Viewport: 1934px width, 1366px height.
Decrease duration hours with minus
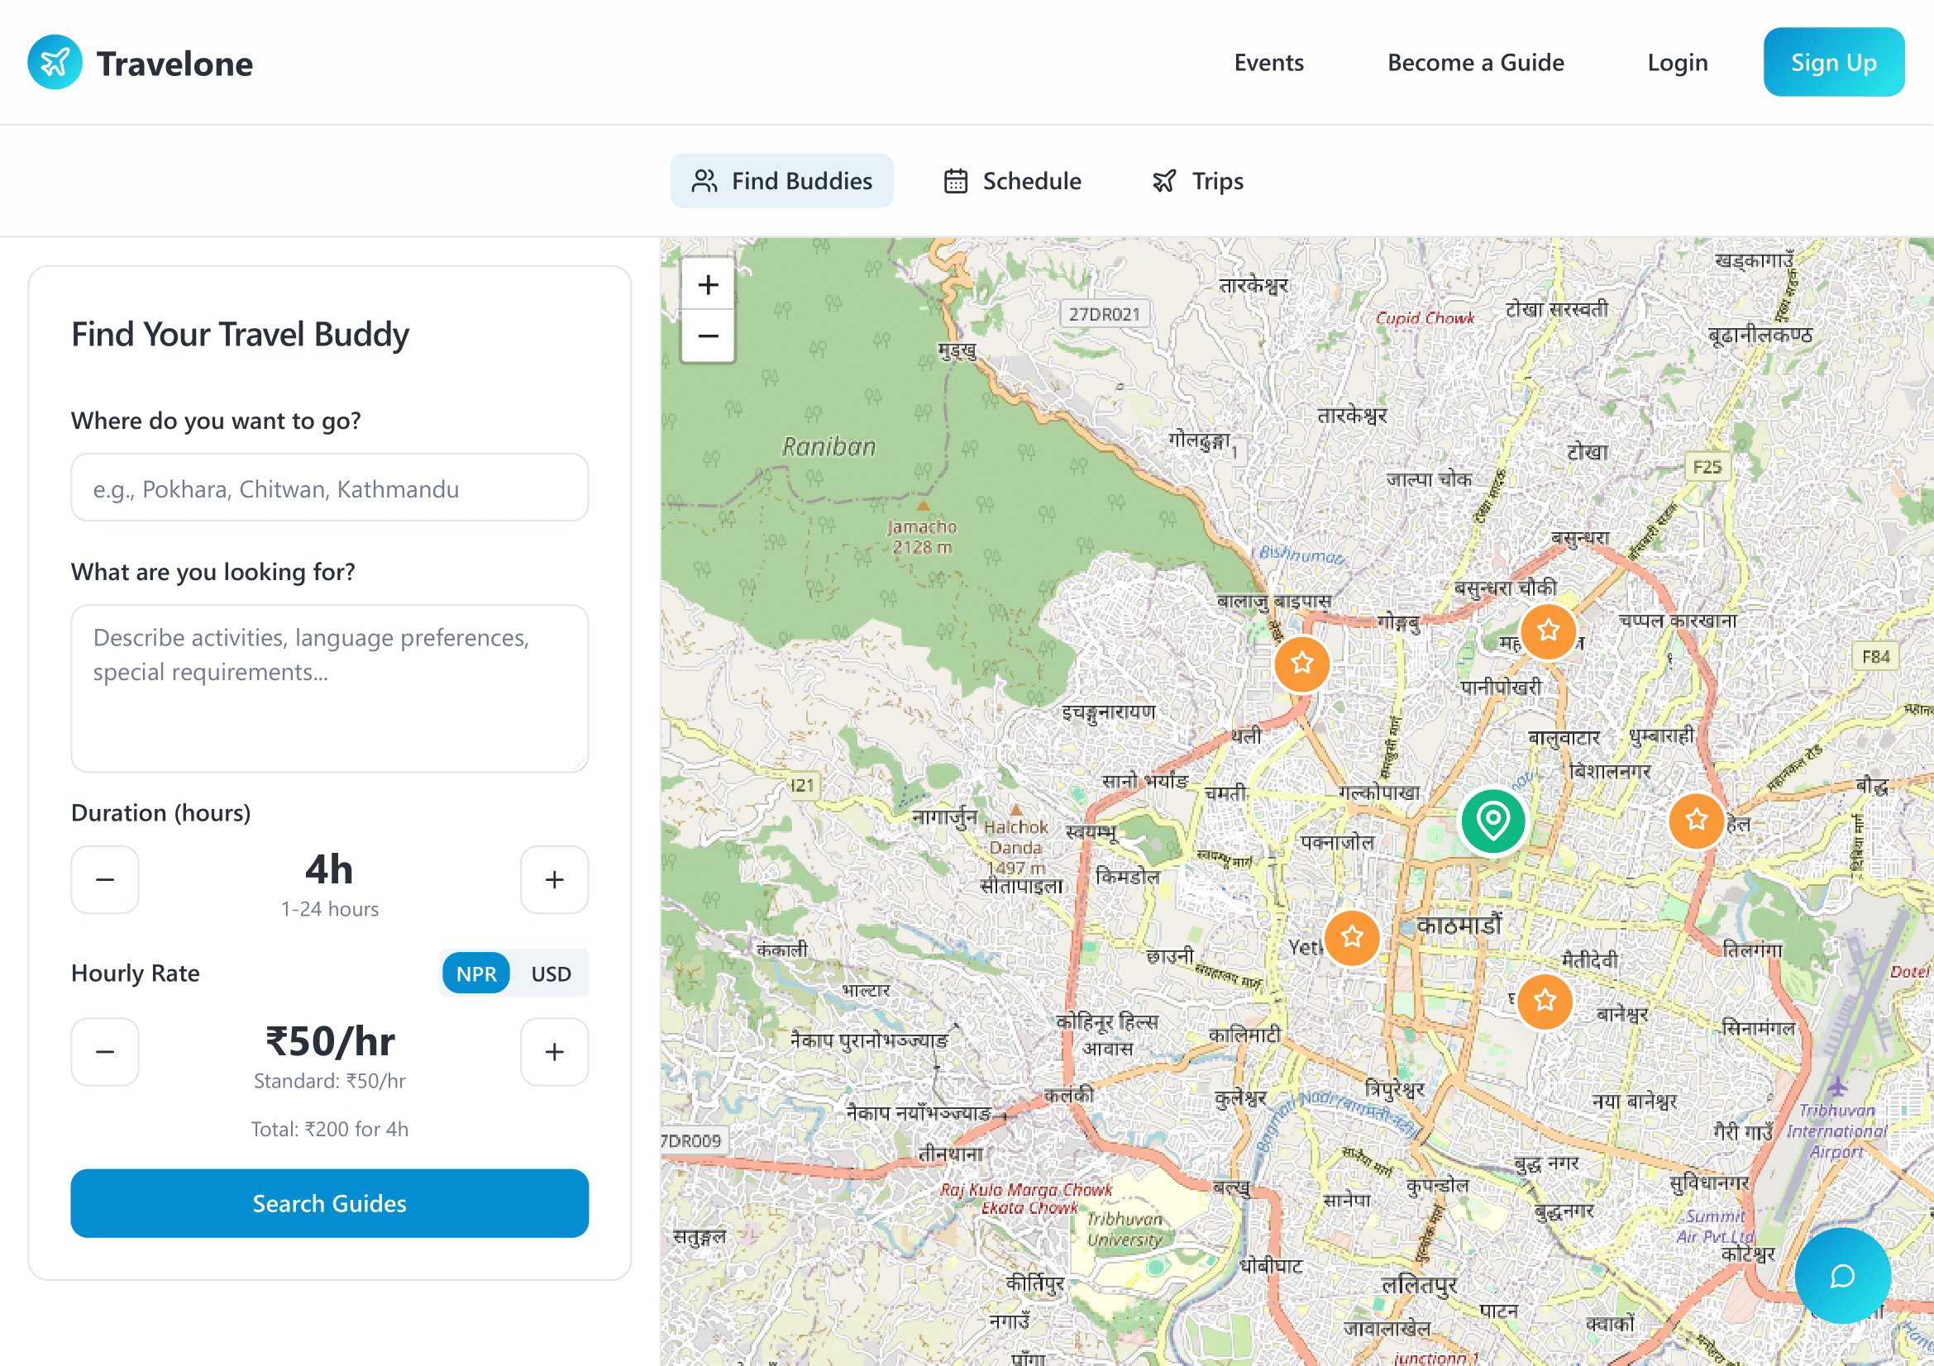(x=105, y=879)
